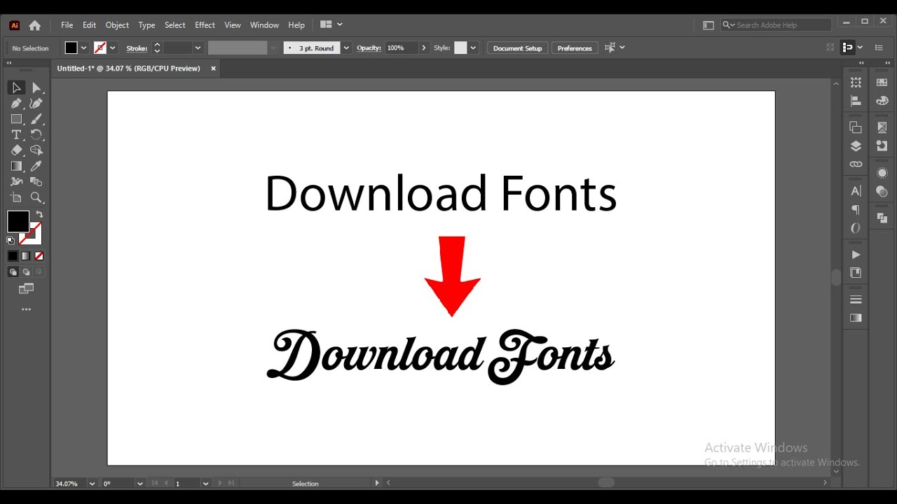Screen dimensions: 897x504
Task: Expand the opacity slider arrow
Action: tap(423, 48)
